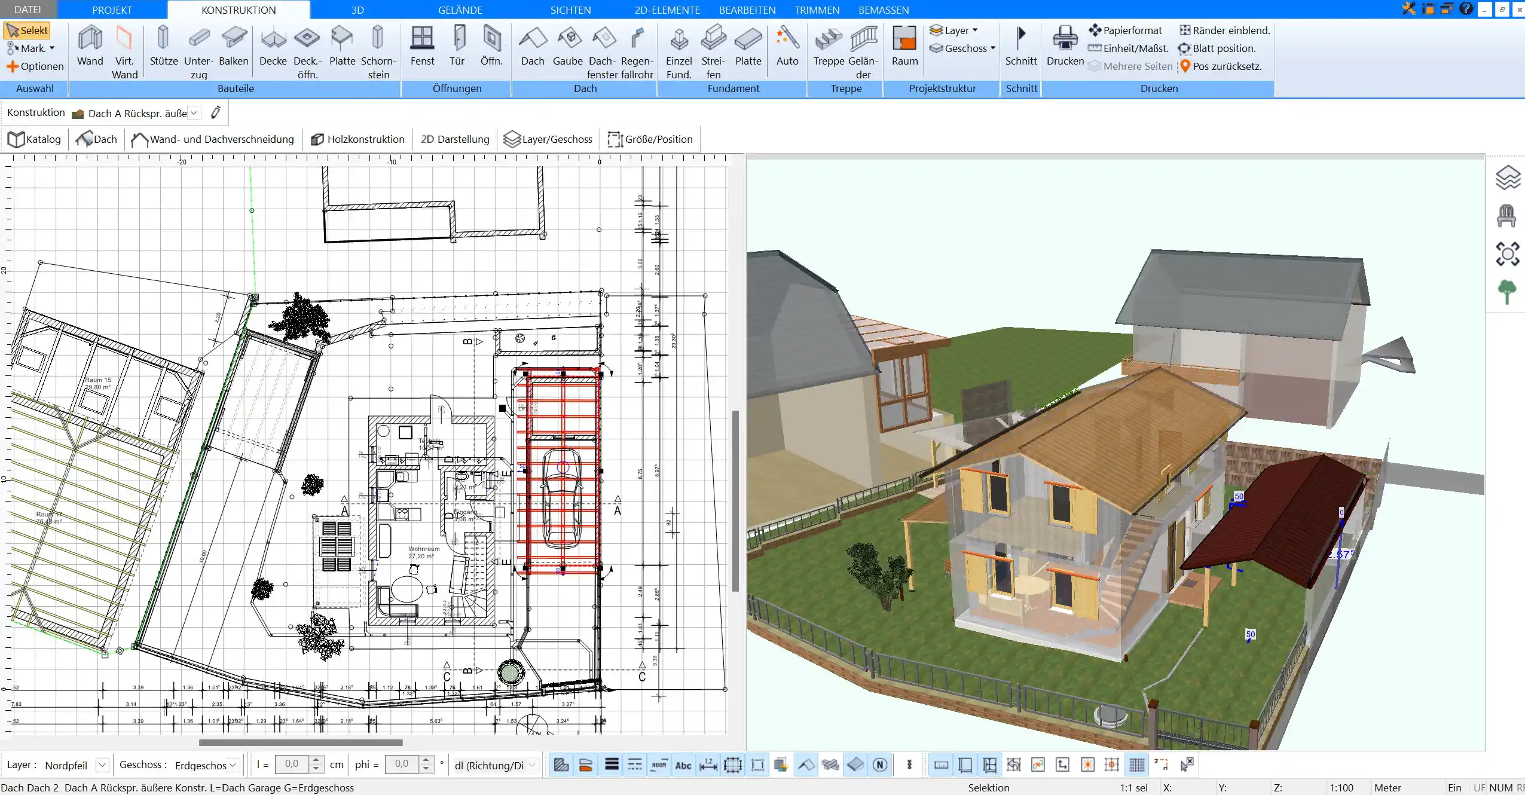Viewport: 1525px width, 795px height.
Task: Toggle the north arrow N button
Action: [880, 765]
